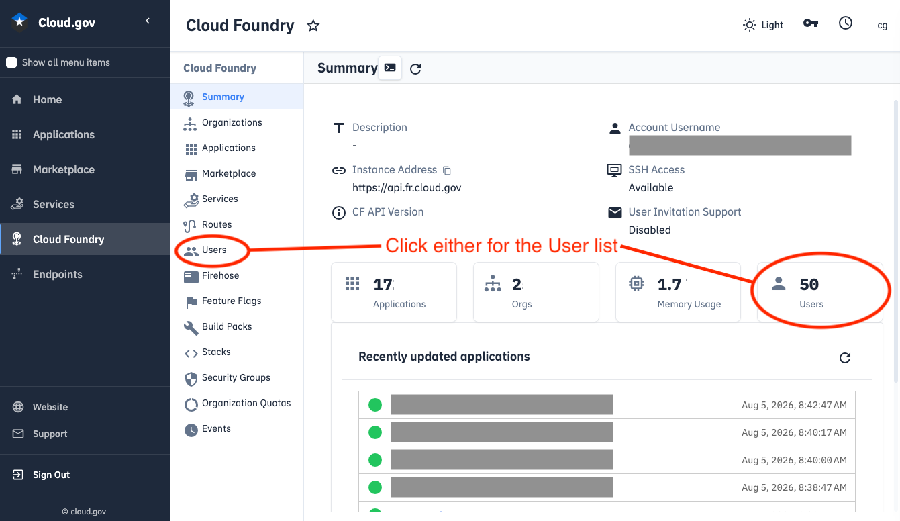Open Build Packs in the submenu
This screenshot has width=900, height=521.
pyautogui.click(x=237, y=326)
